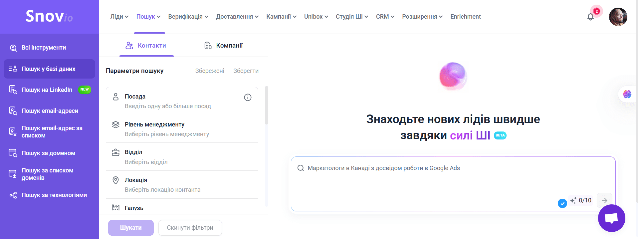Click the Snov.io logo
The height and width of the screenshot is (239, 638).
click(x=49, y=16)
